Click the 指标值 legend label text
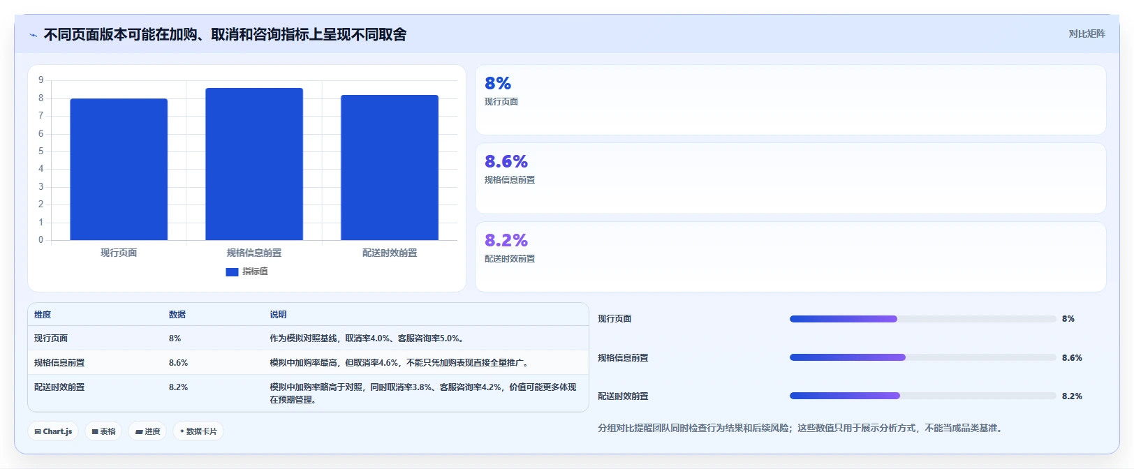 255,271
